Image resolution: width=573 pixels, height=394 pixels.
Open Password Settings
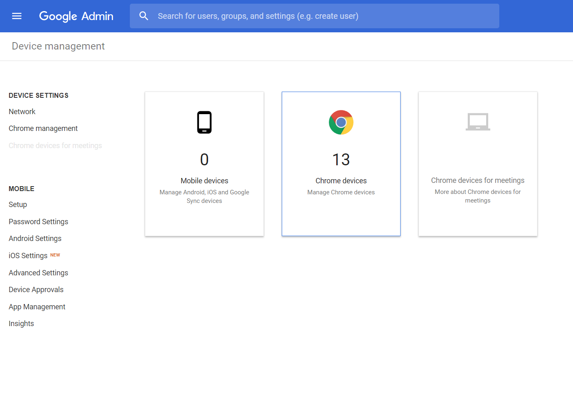[39, 222]
